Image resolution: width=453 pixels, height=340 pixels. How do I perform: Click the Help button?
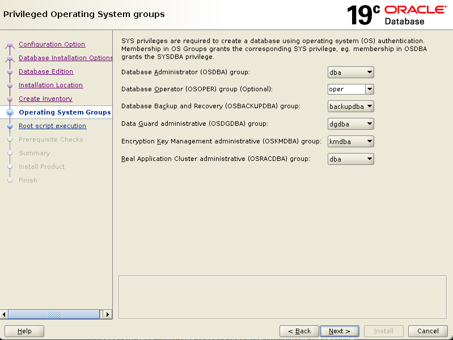coord(24,331)
